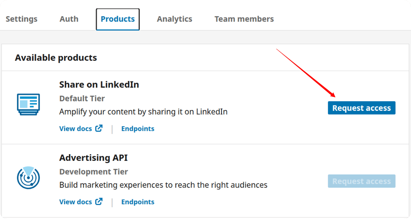Go to the Analytics tab
Viewport: 411px width, 219px height.
[175, 19]
